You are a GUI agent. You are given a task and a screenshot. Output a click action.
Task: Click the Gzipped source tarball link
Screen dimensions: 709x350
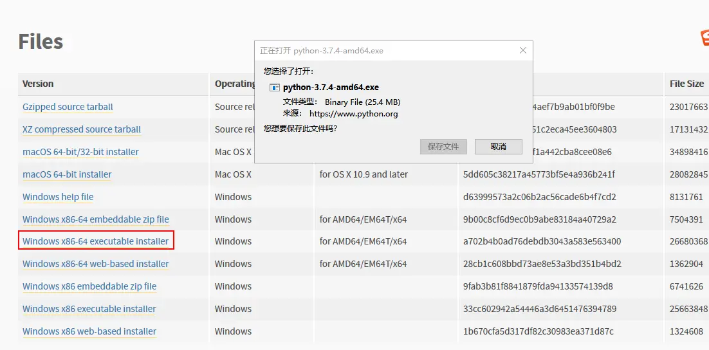point(68,107)
